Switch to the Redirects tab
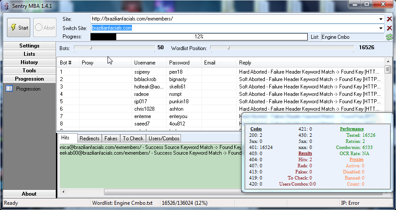 (90, 138)
